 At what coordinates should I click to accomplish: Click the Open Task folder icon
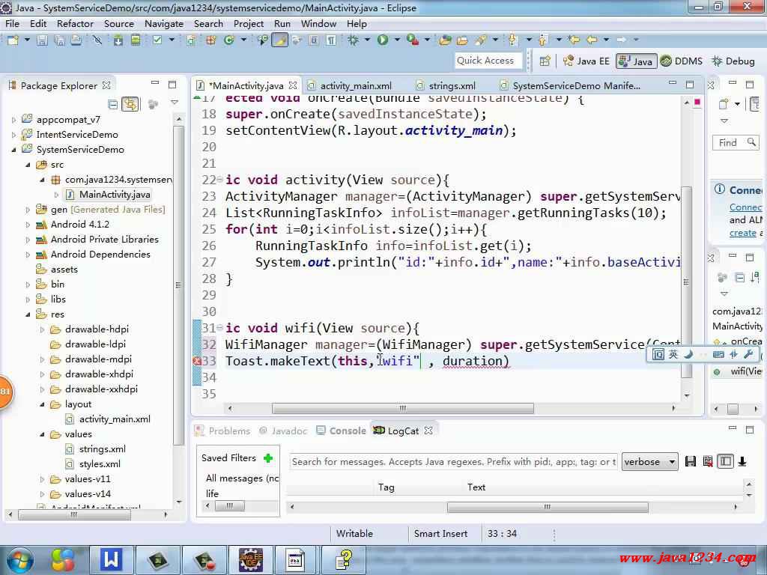462,40
